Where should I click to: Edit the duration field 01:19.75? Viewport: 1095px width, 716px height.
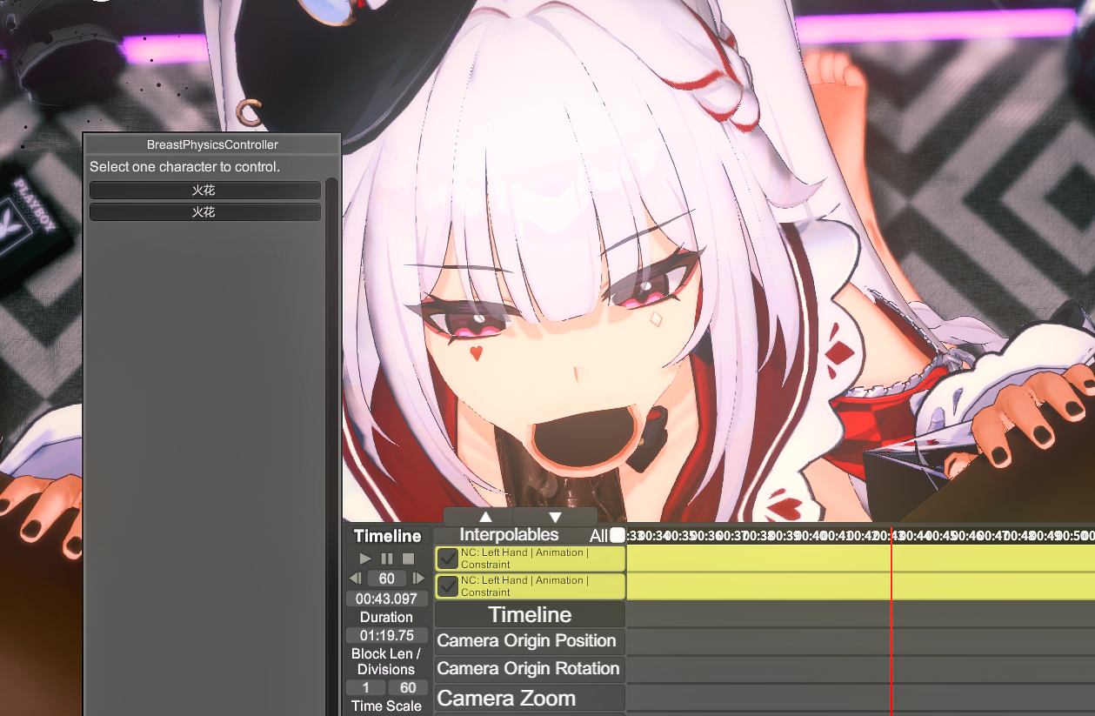click(x=387, y=635)
